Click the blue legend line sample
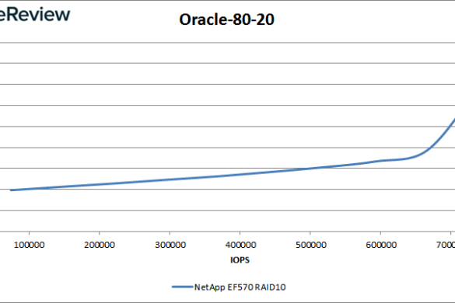Image resolution: width=455 pixels, height=303 pixels. coord(182,287)
